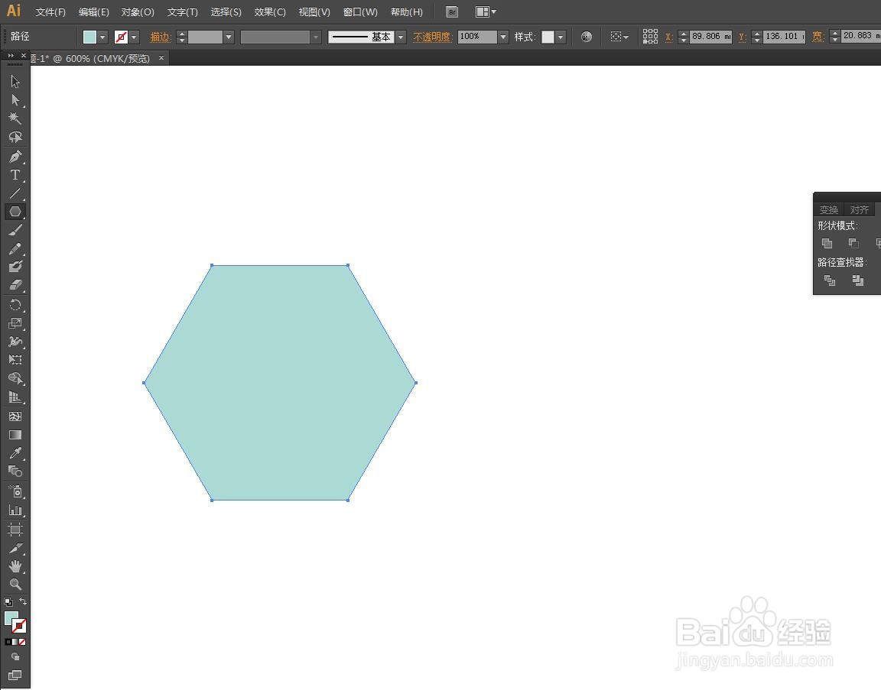Open the 效果(C) menu
The height and width of the screenshot is (690, 881).
click(x=270, y=11)
